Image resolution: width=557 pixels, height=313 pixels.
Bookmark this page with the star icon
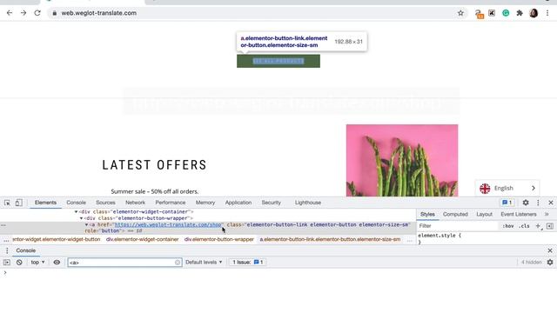460,13
